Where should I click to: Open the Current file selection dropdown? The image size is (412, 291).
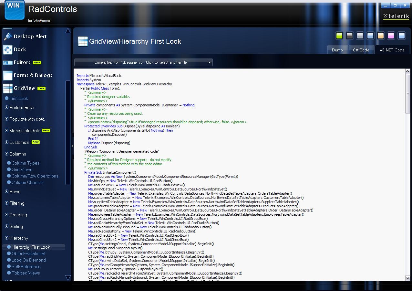pyautogui.click(x=143, y=62)
